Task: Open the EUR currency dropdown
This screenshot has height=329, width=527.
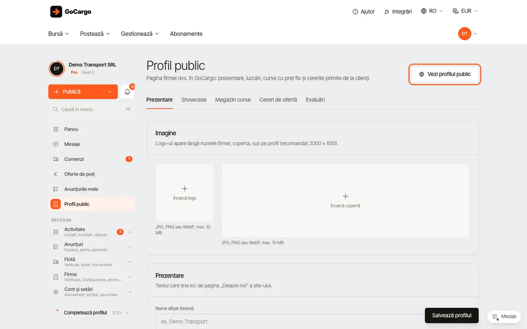Action: coord(465,11)
